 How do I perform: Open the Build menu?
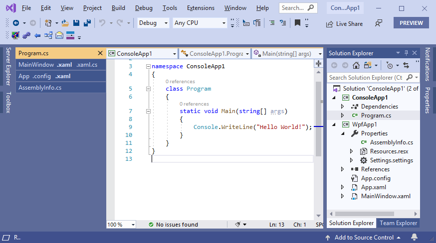point(118,8)
